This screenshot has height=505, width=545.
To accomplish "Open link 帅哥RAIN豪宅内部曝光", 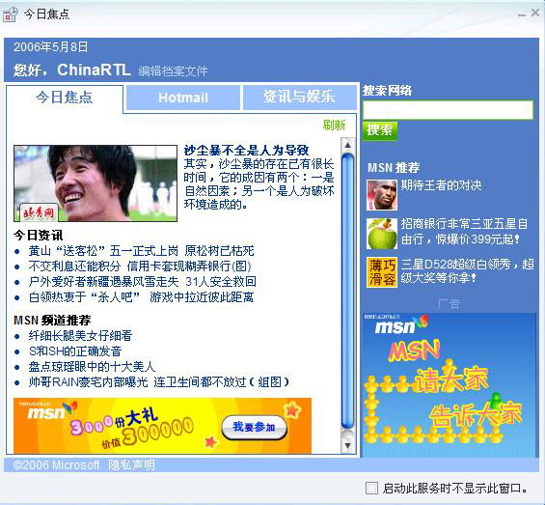I will click(159, 381).
